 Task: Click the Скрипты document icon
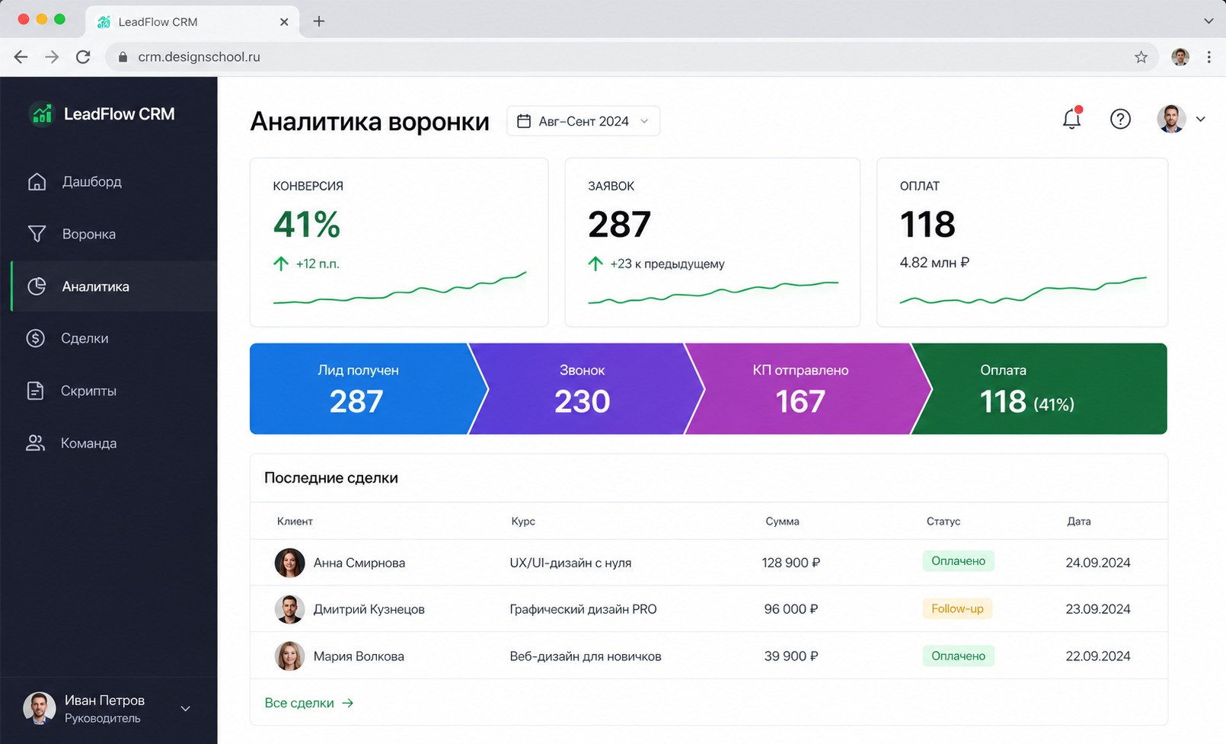(36, 391)
